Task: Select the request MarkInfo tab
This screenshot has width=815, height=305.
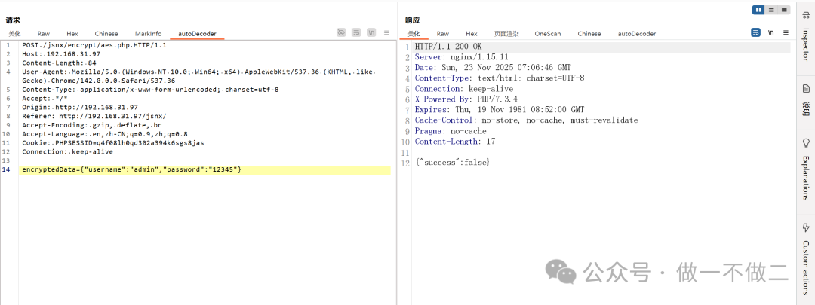Action: (148, 34)
